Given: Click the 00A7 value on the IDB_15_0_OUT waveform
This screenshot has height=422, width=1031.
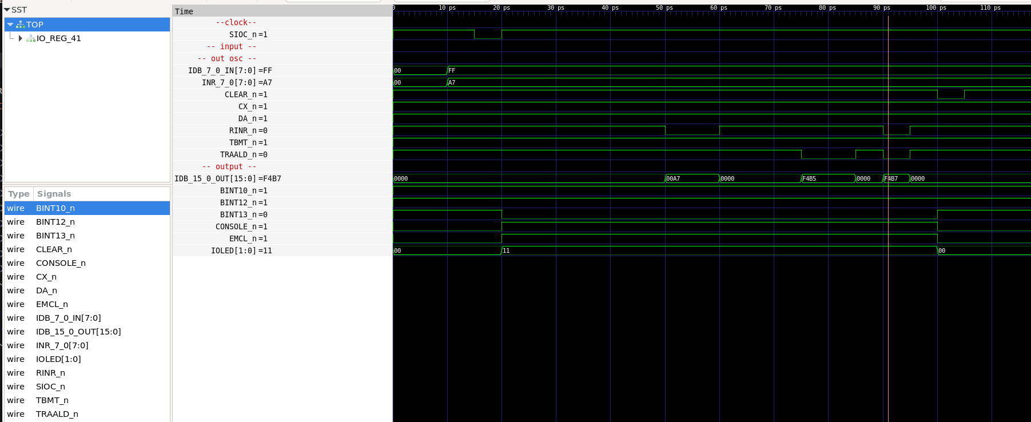Looking at the screenshot, I should pyautogui.click(x=673, y=178).
